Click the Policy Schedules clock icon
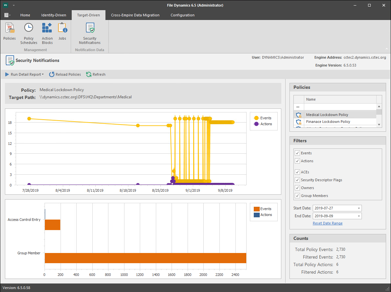391x292 pixels. coord(29,29)
